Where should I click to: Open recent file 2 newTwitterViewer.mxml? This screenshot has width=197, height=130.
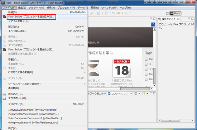(47, 114)
